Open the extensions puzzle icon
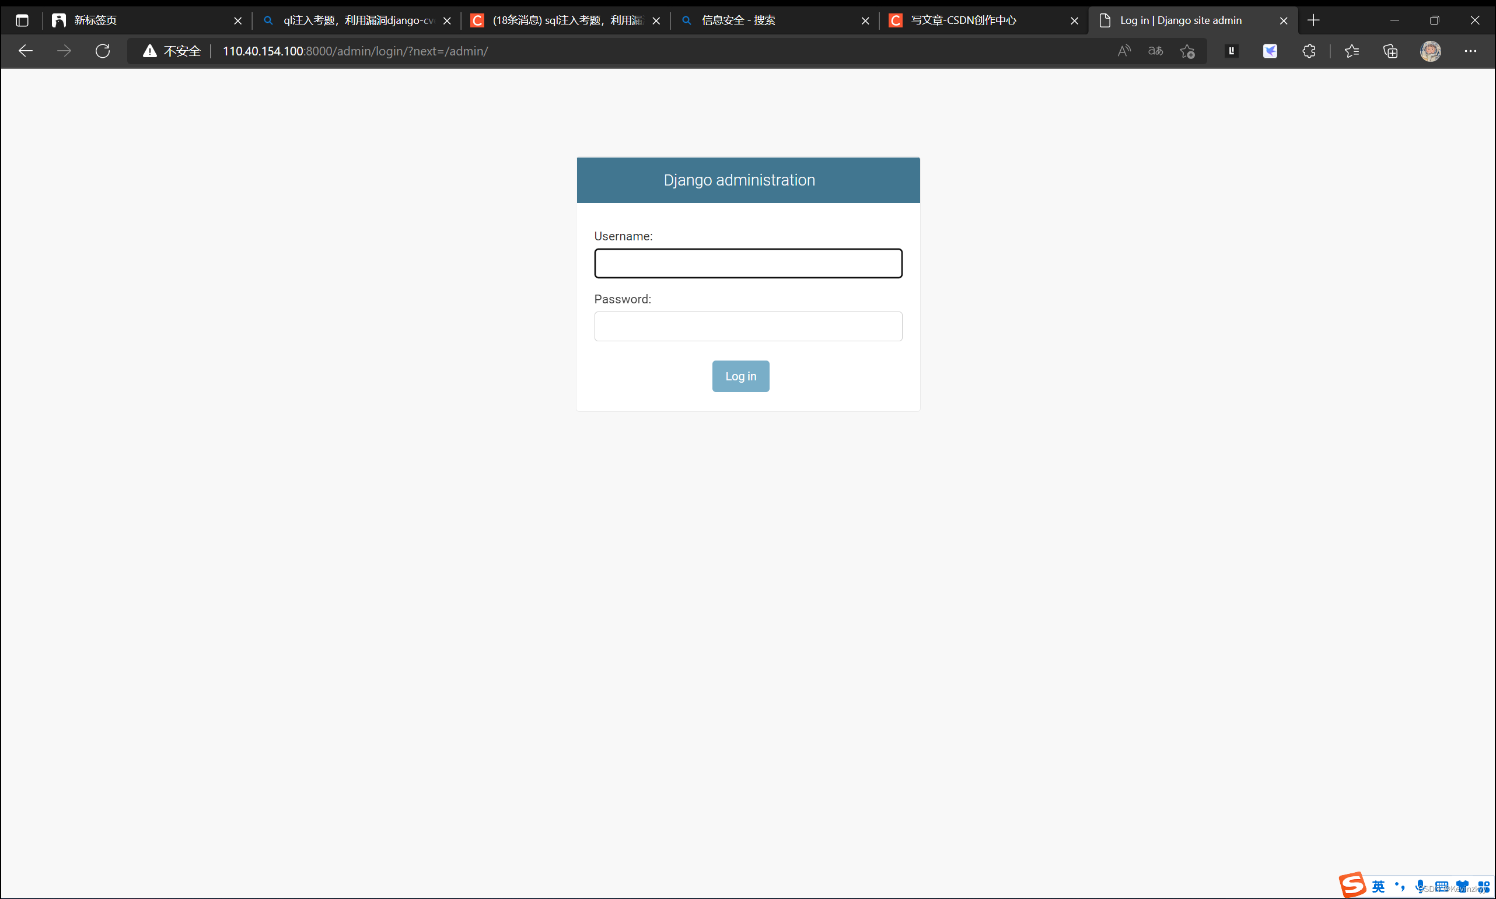This screenshot has height=899, width=1496. tap(1309, 51)
